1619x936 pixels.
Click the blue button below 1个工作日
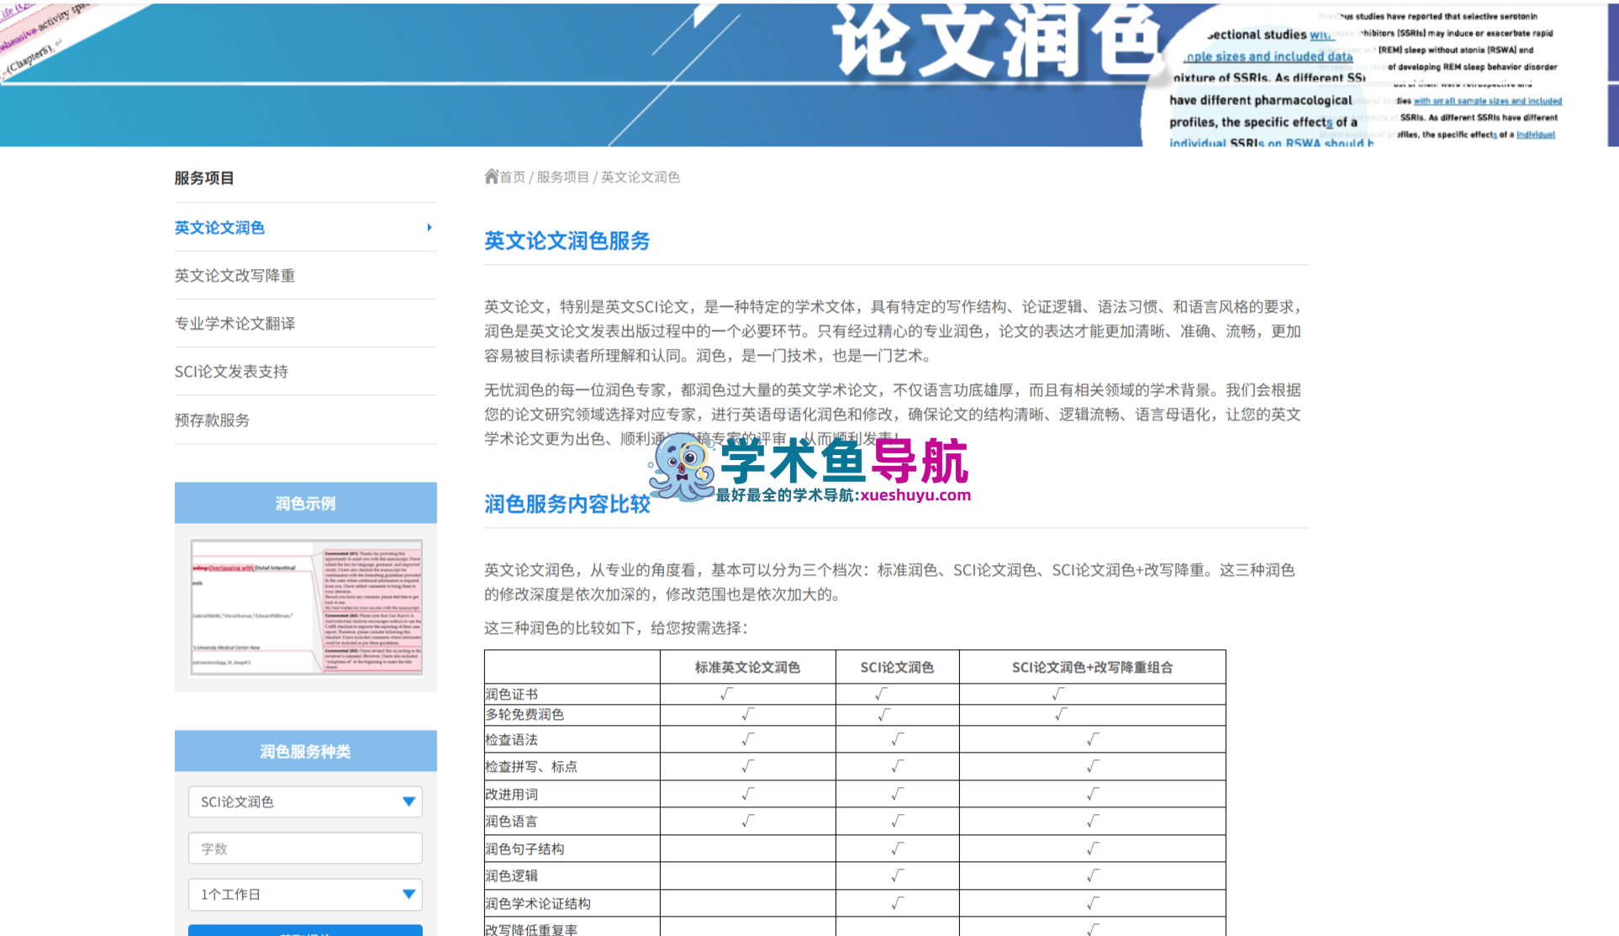click(305, 930)
